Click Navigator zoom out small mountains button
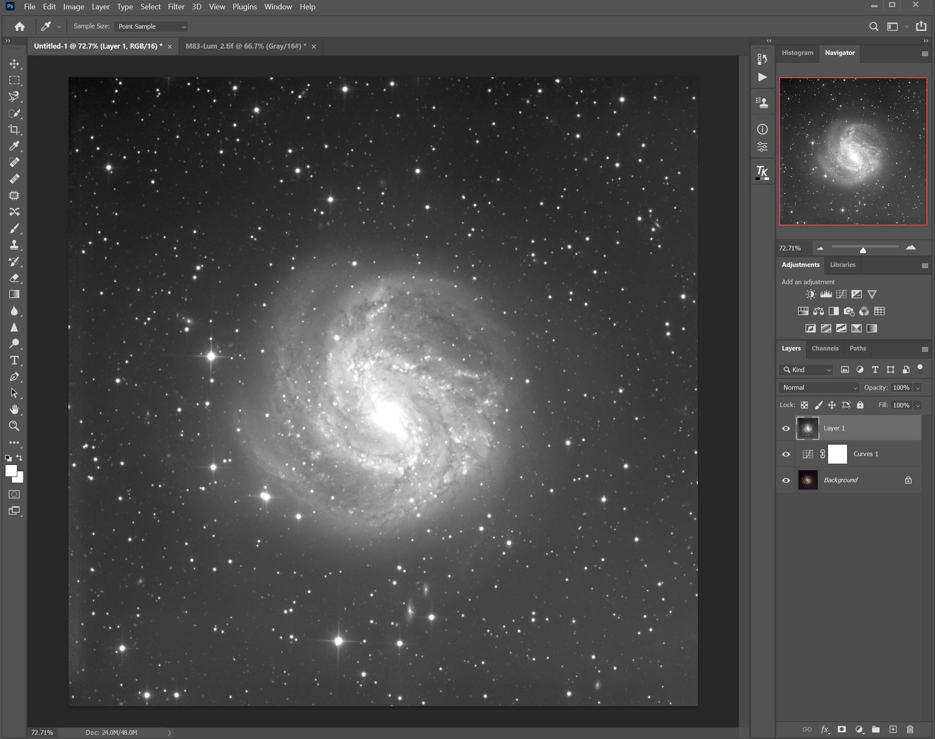The image size is (935, 739). click(x=820, y=248)
